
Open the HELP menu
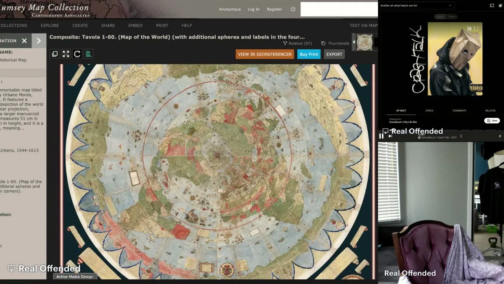coord(187,25)
